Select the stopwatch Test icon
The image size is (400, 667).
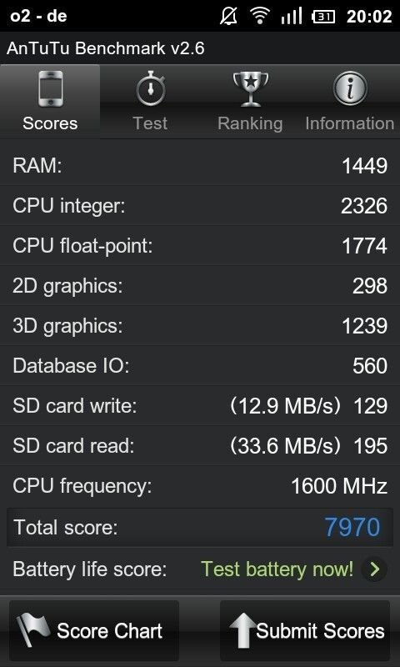coord(151,89)
